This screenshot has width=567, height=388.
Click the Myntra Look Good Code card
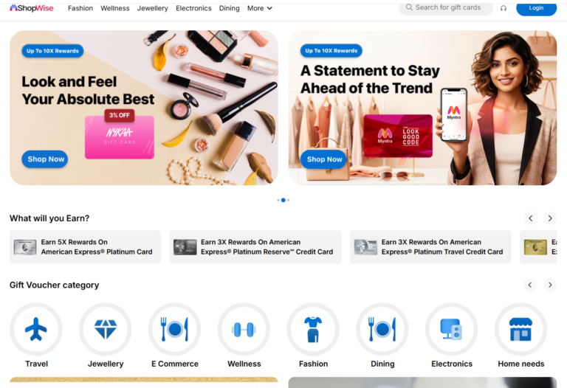coord(398,136)
